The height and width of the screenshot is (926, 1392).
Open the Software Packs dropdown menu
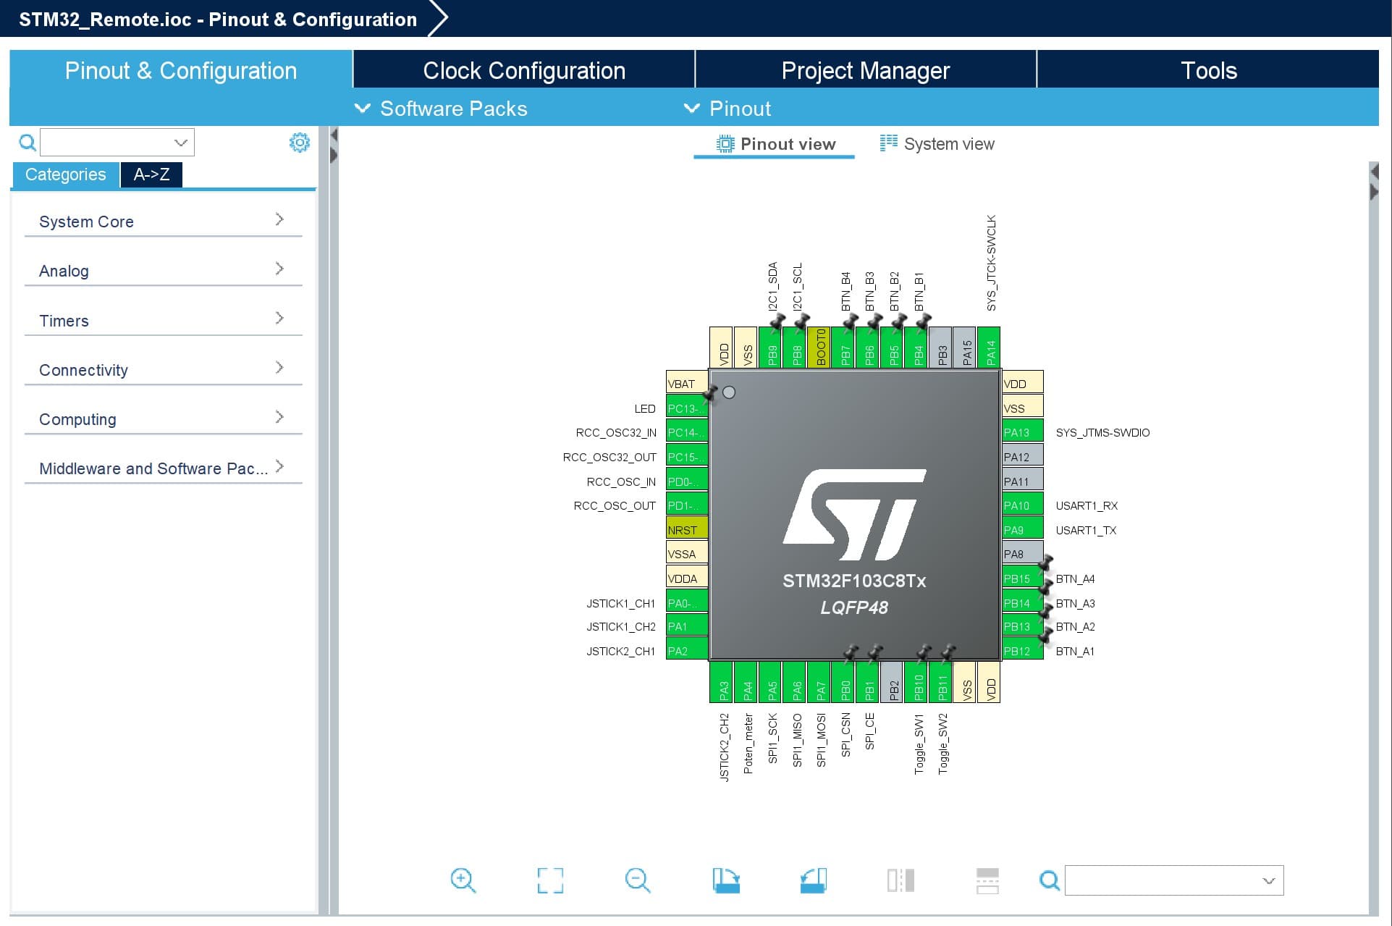(441, 109)
